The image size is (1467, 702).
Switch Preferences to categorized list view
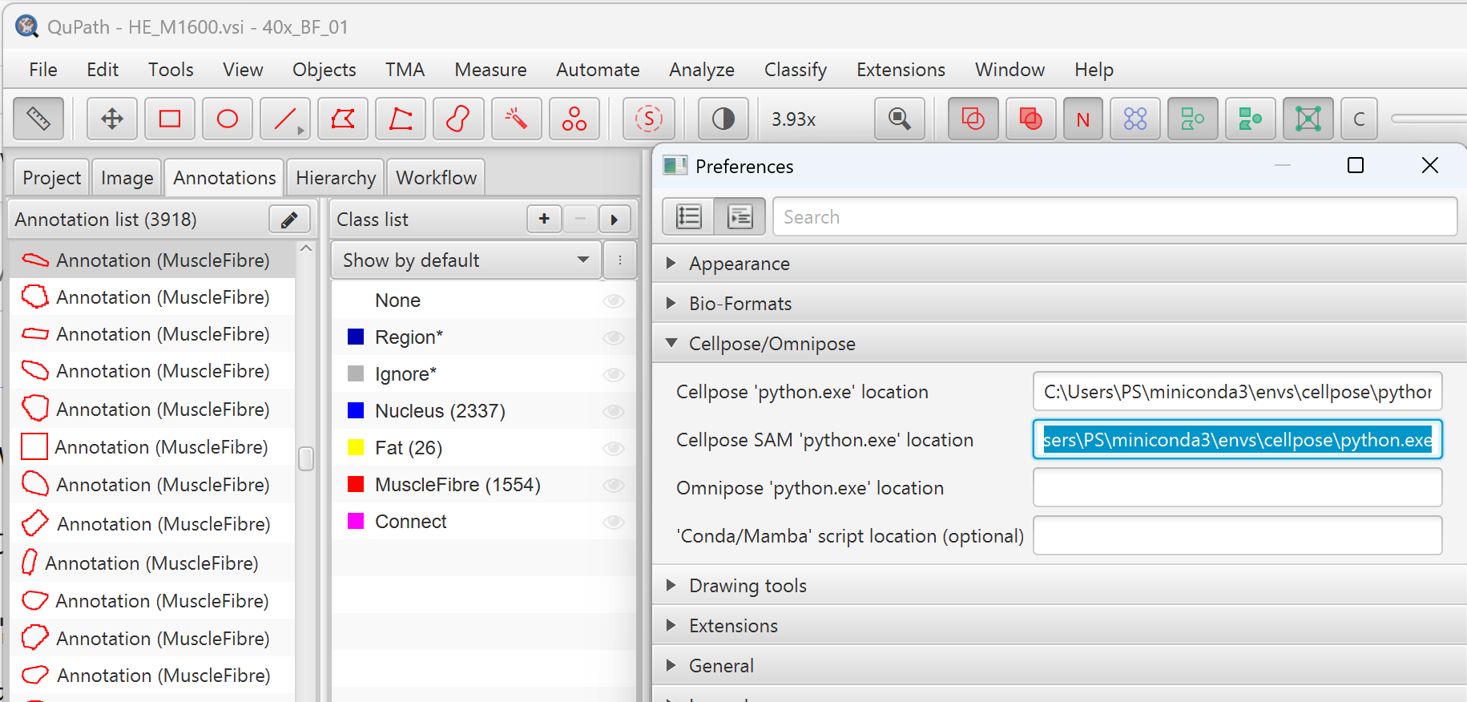click(x=740, y=217)
